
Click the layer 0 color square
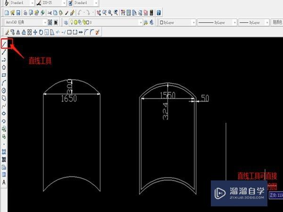click(x=88, y=22)
